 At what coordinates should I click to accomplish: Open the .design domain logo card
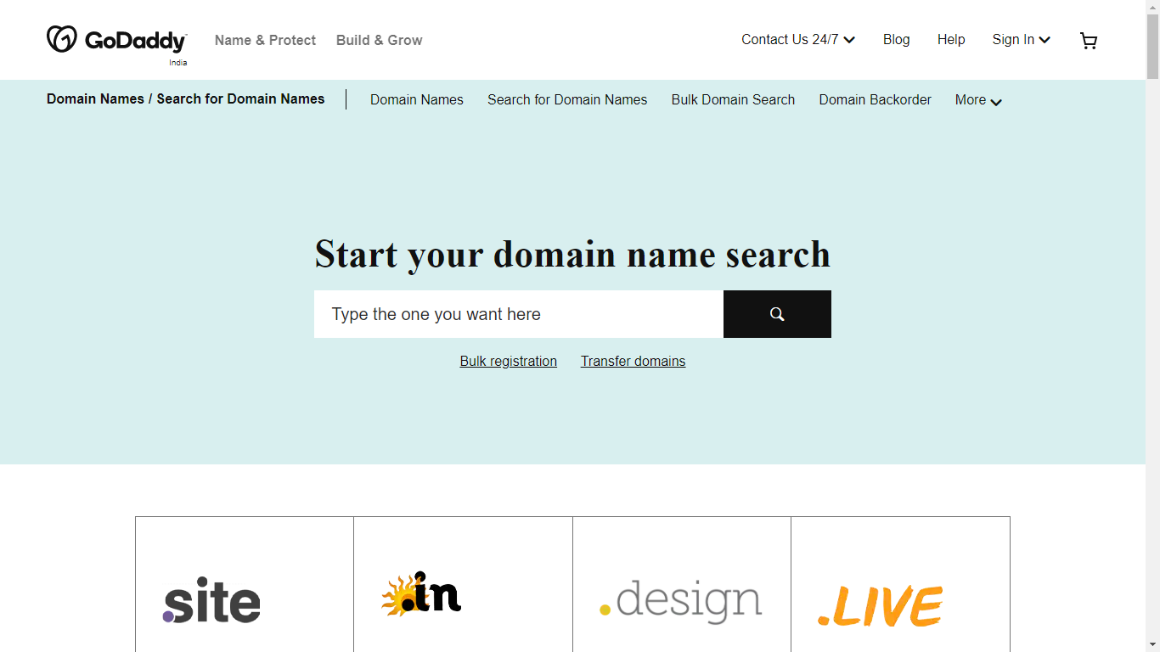[682, 584]
